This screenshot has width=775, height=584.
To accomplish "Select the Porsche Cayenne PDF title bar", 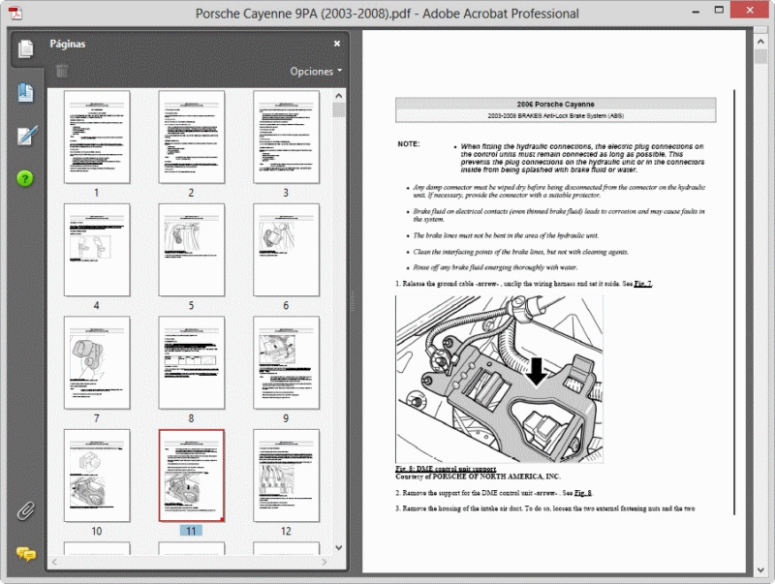I will click(x=387, y=13).
